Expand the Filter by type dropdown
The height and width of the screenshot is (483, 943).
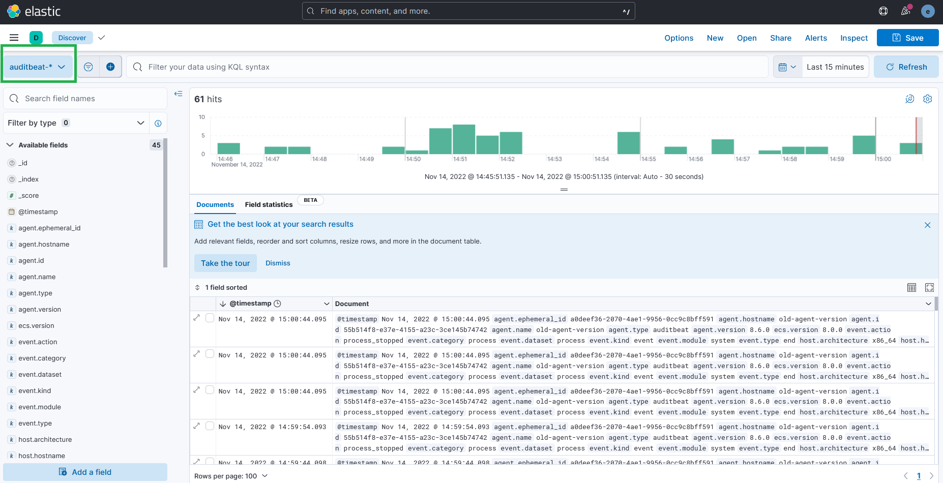(76, 123)
